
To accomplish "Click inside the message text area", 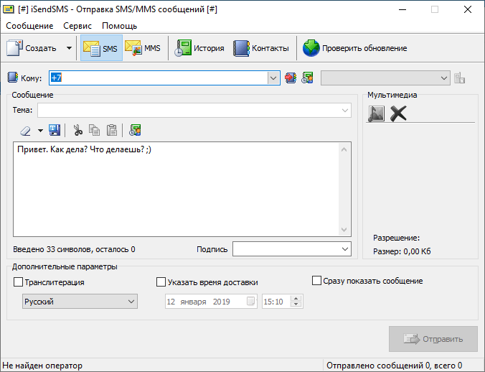I will tap(176, 190).
